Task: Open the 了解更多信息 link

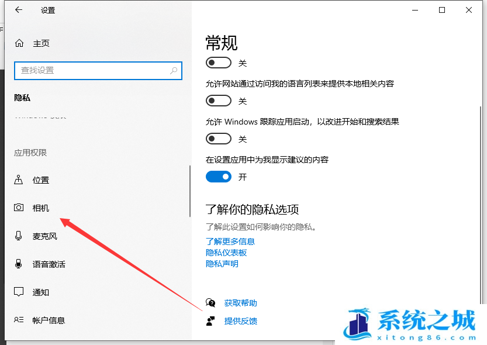Action: click(x=230, y=241)
